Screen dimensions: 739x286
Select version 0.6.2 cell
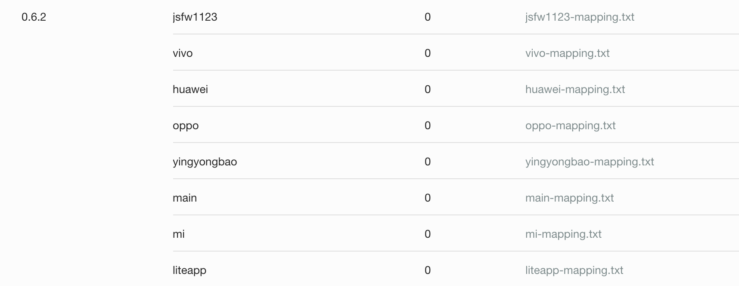point(34,17)
